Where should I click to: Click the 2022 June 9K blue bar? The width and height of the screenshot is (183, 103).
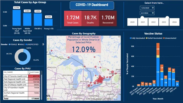coord(177,84)
